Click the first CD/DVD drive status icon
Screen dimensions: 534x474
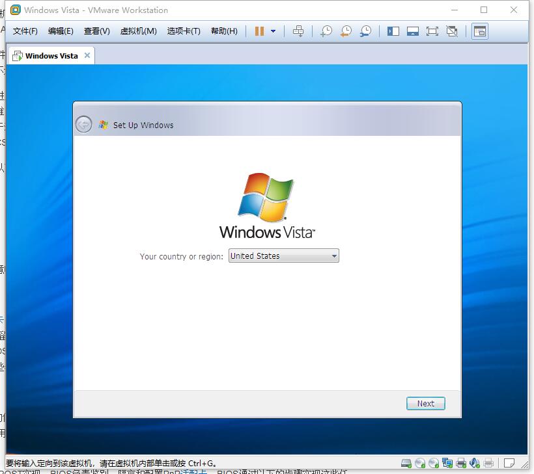[420, 463]
